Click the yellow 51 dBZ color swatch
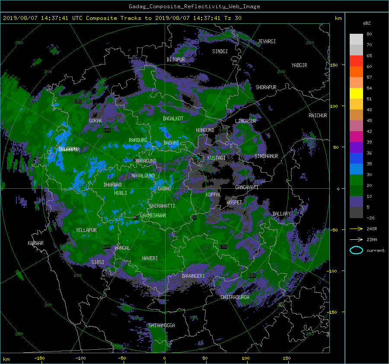 click(x=356, y=93)
